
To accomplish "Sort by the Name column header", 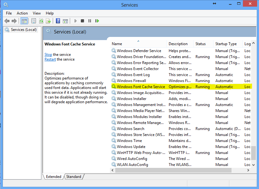I will pyautogui.click(x=138, y=44).
